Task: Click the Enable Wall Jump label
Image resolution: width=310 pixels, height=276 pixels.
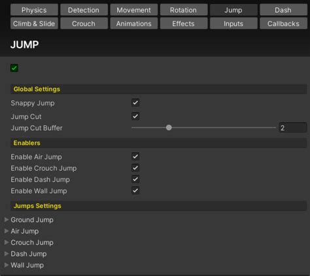Action: pos(39,191)
